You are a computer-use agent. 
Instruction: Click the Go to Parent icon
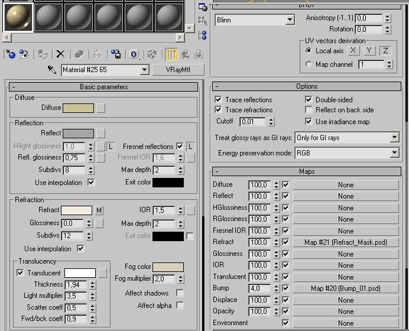[x=186, y=54]
